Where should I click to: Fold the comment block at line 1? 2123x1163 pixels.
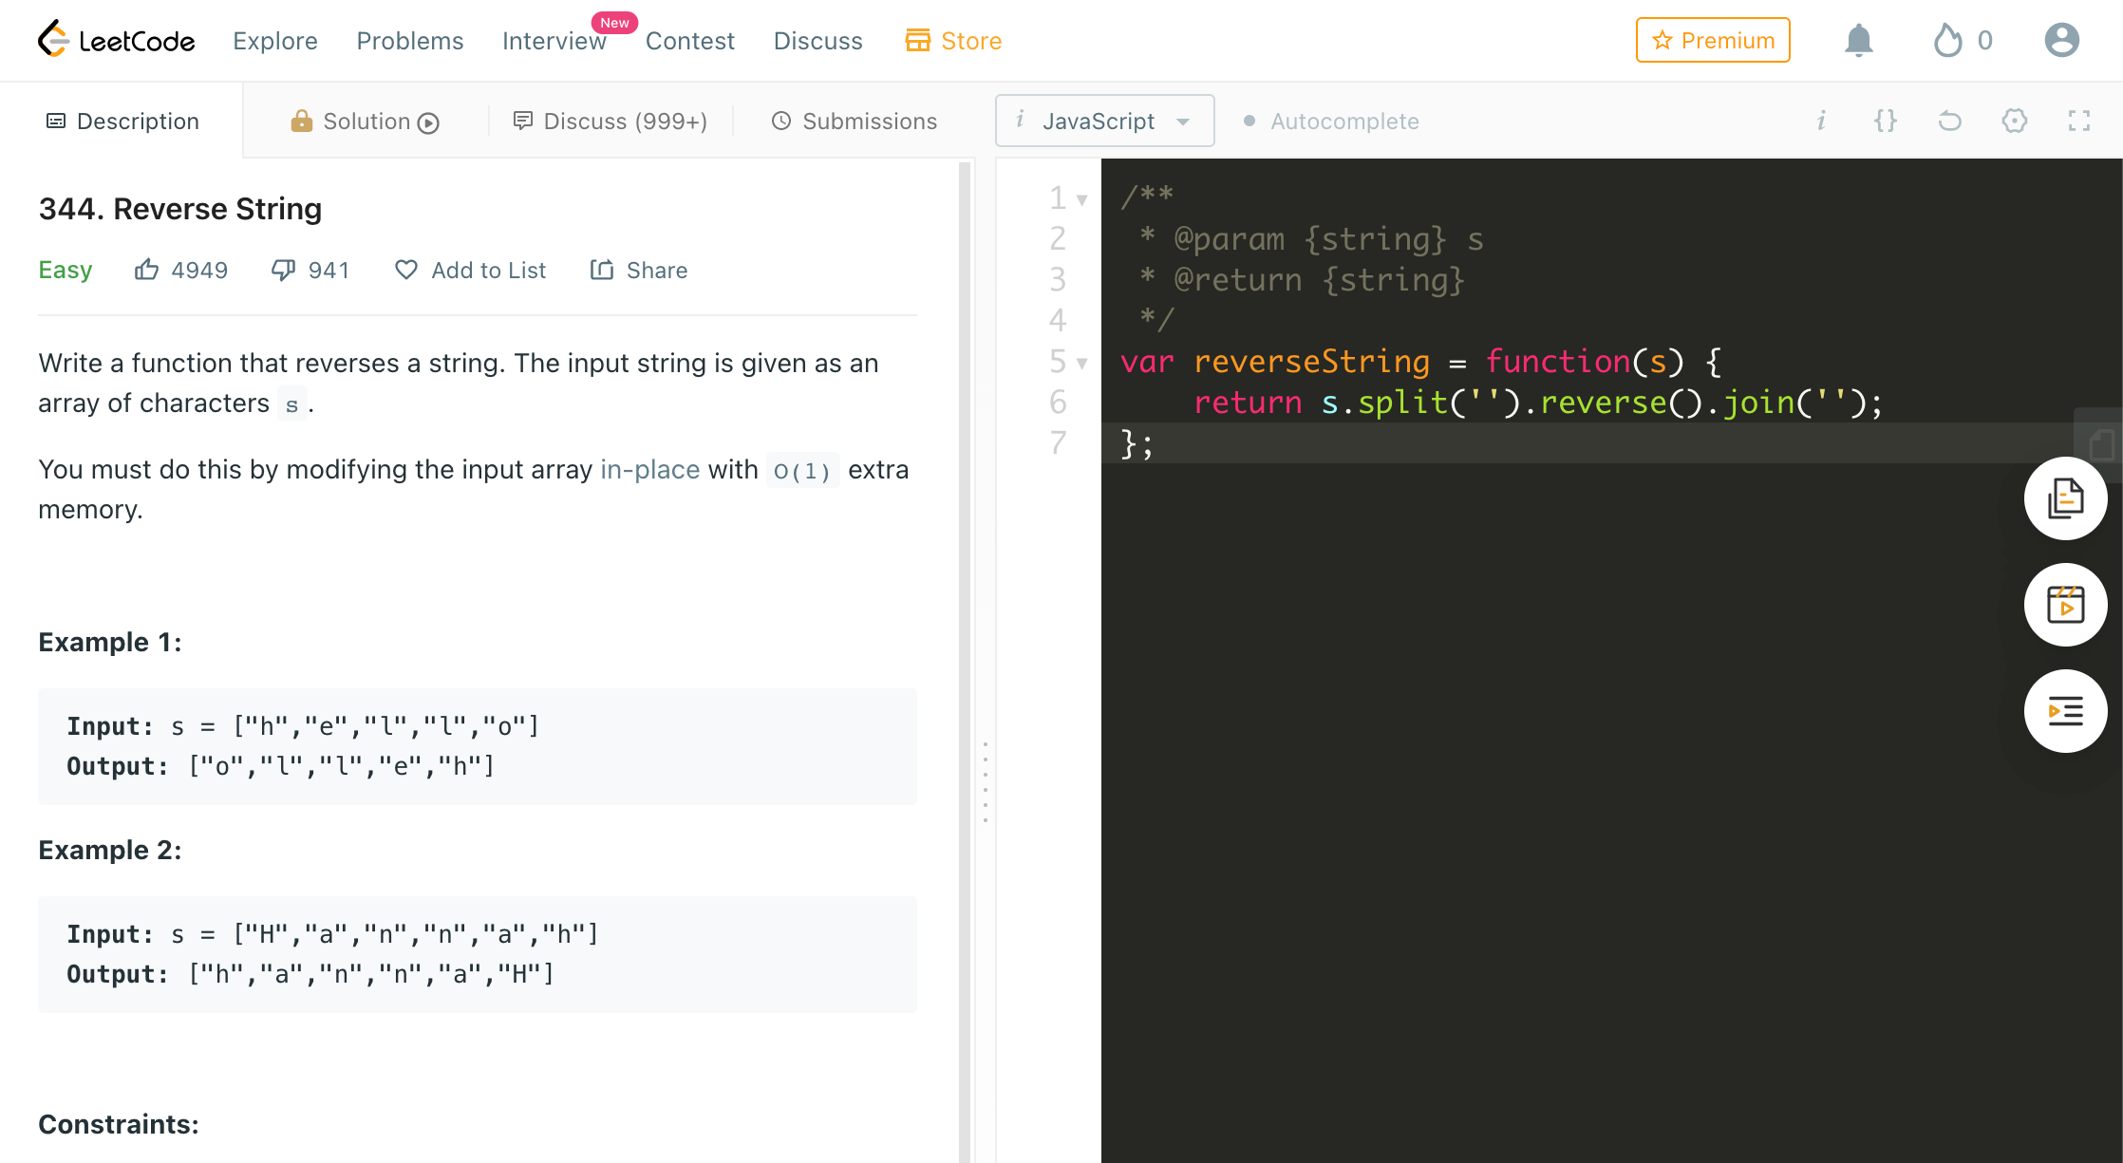1081,200
